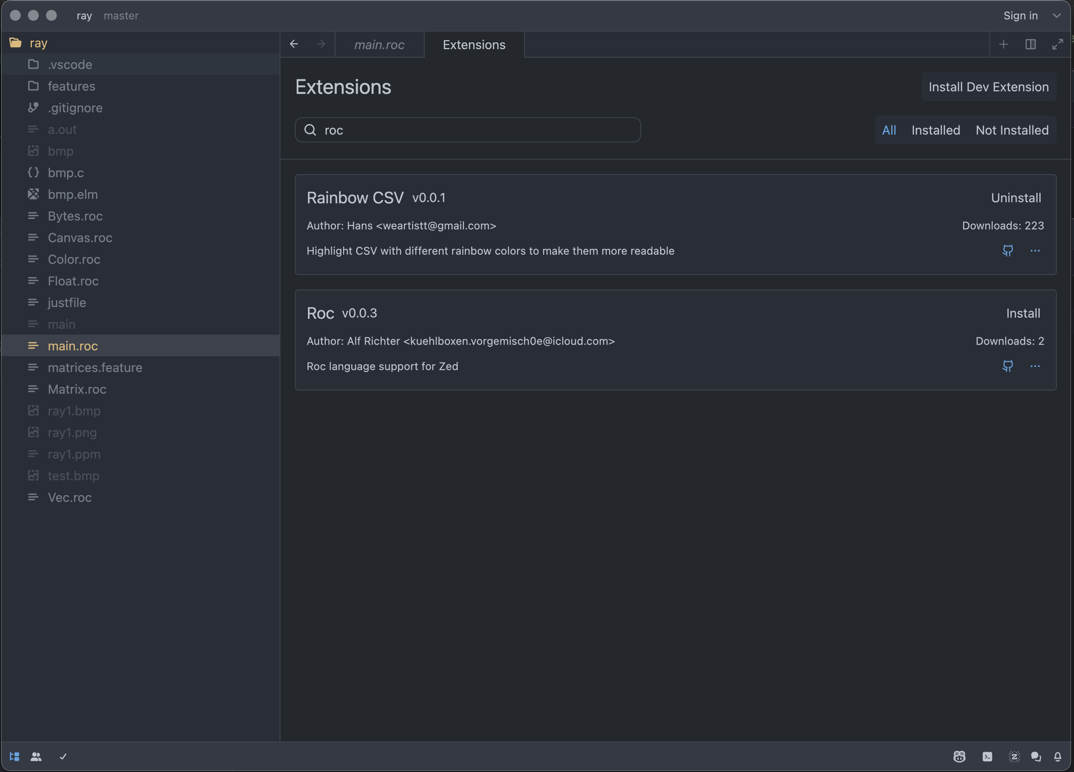Screen dimensions: 1074x772
Task: Open ray1.bmp image file
Action: (140, 411)
